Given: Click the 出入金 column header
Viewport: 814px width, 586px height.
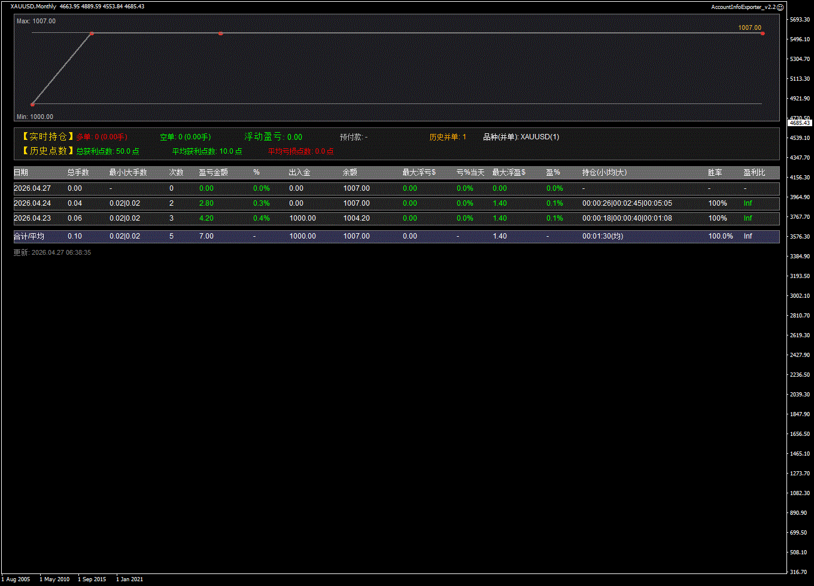Looking at the screenshot, I should (x=299, y=173).
